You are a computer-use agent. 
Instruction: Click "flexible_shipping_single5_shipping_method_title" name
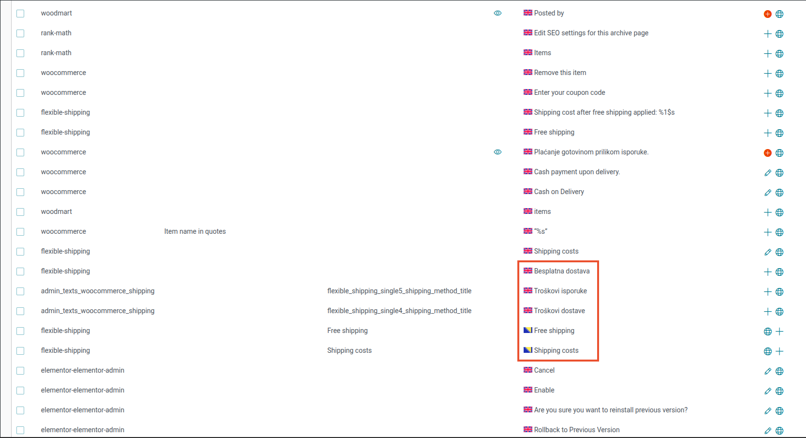(399, 291)
